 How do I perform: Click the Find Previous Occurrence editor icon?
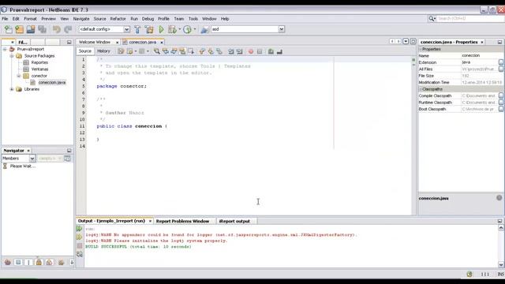(x=165, y=51)
